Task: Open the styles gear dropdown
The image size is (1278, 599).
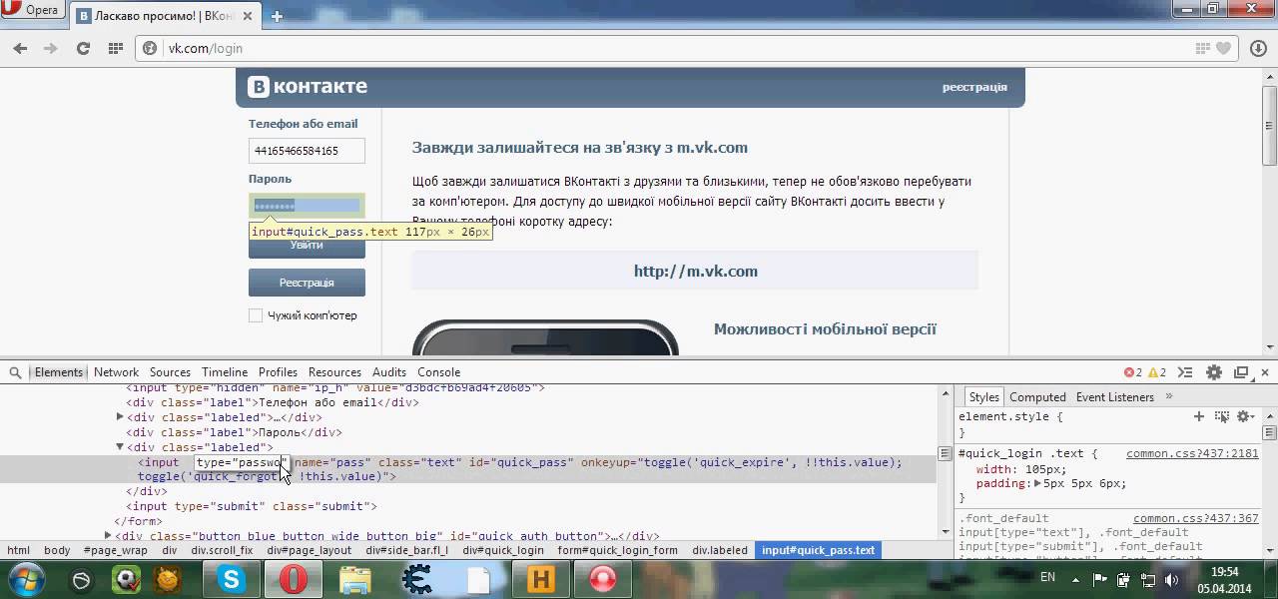Action: point(1244,416)
